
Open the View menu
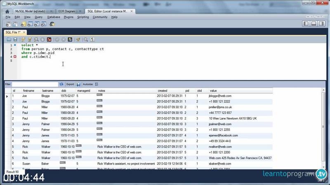click(x=27, y=17)
